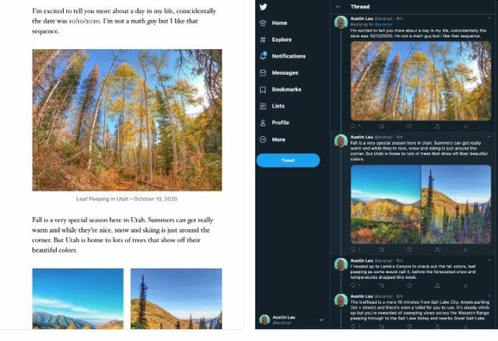The height and width of the screenshot is (341, 498).
Task: Reply to the first tweet
Action: point(352,125)
